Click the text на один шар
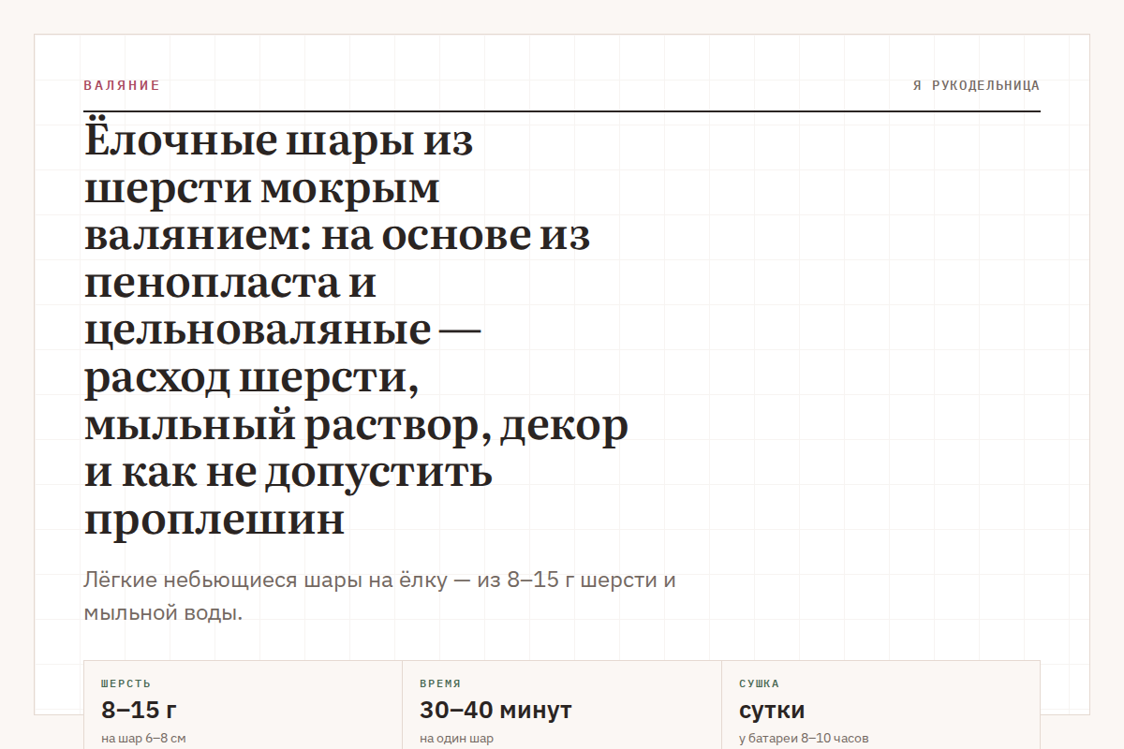The height and width of the screenshot is (749, 1124). tap(456, 739)
